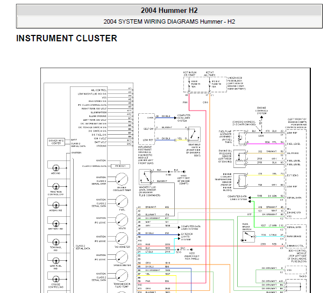Click the "2004 SYSTEM WIRING DIAGRAMS Hummer - H2" subtitle
Screen dimensions: 327x293
pos(169,21)
